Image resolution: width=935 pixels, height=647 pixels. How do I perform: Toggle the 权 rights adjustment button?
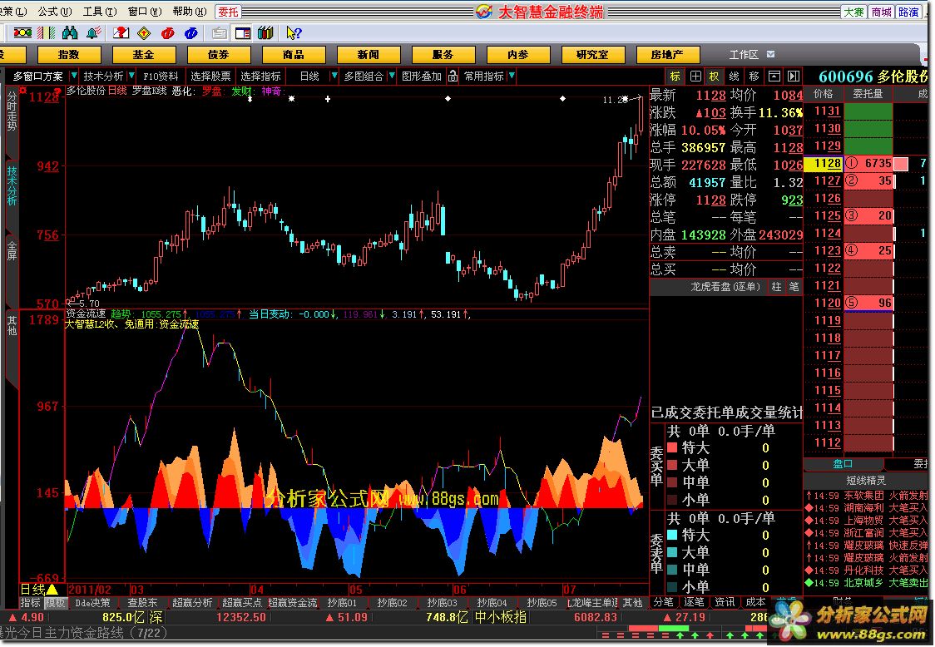pos(714,76)
